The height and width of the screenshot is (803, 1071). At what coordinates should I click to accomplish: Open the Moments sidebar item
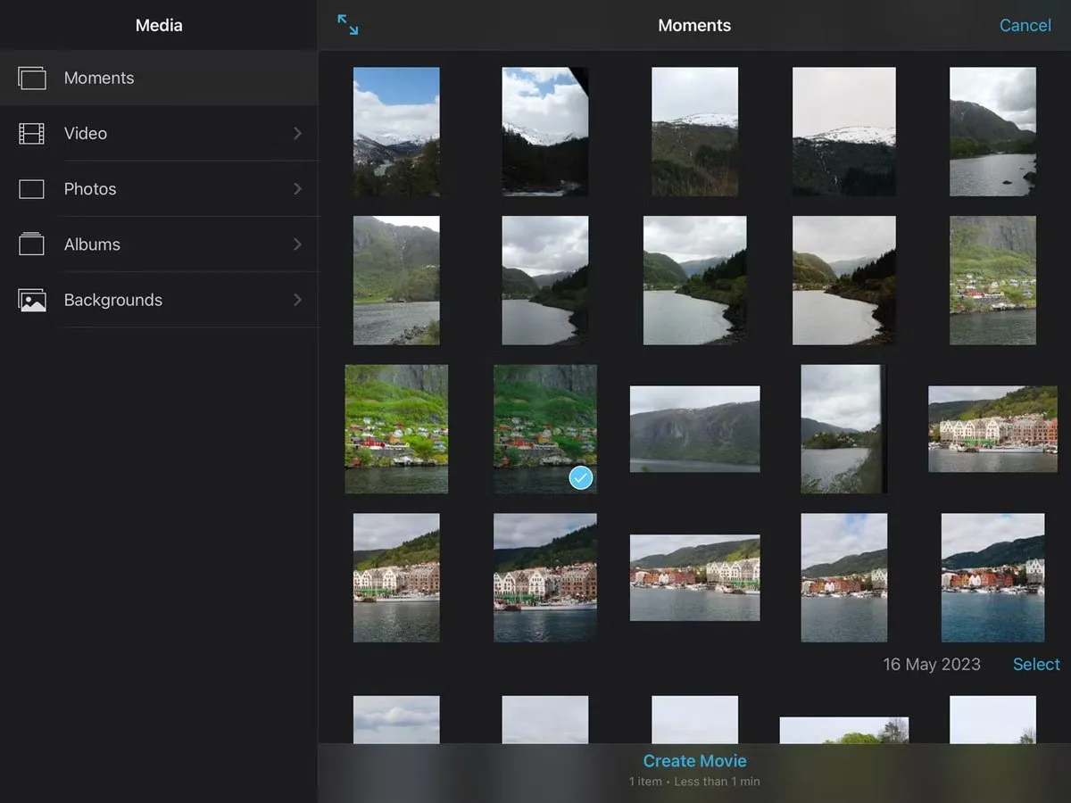click(99, 78)
